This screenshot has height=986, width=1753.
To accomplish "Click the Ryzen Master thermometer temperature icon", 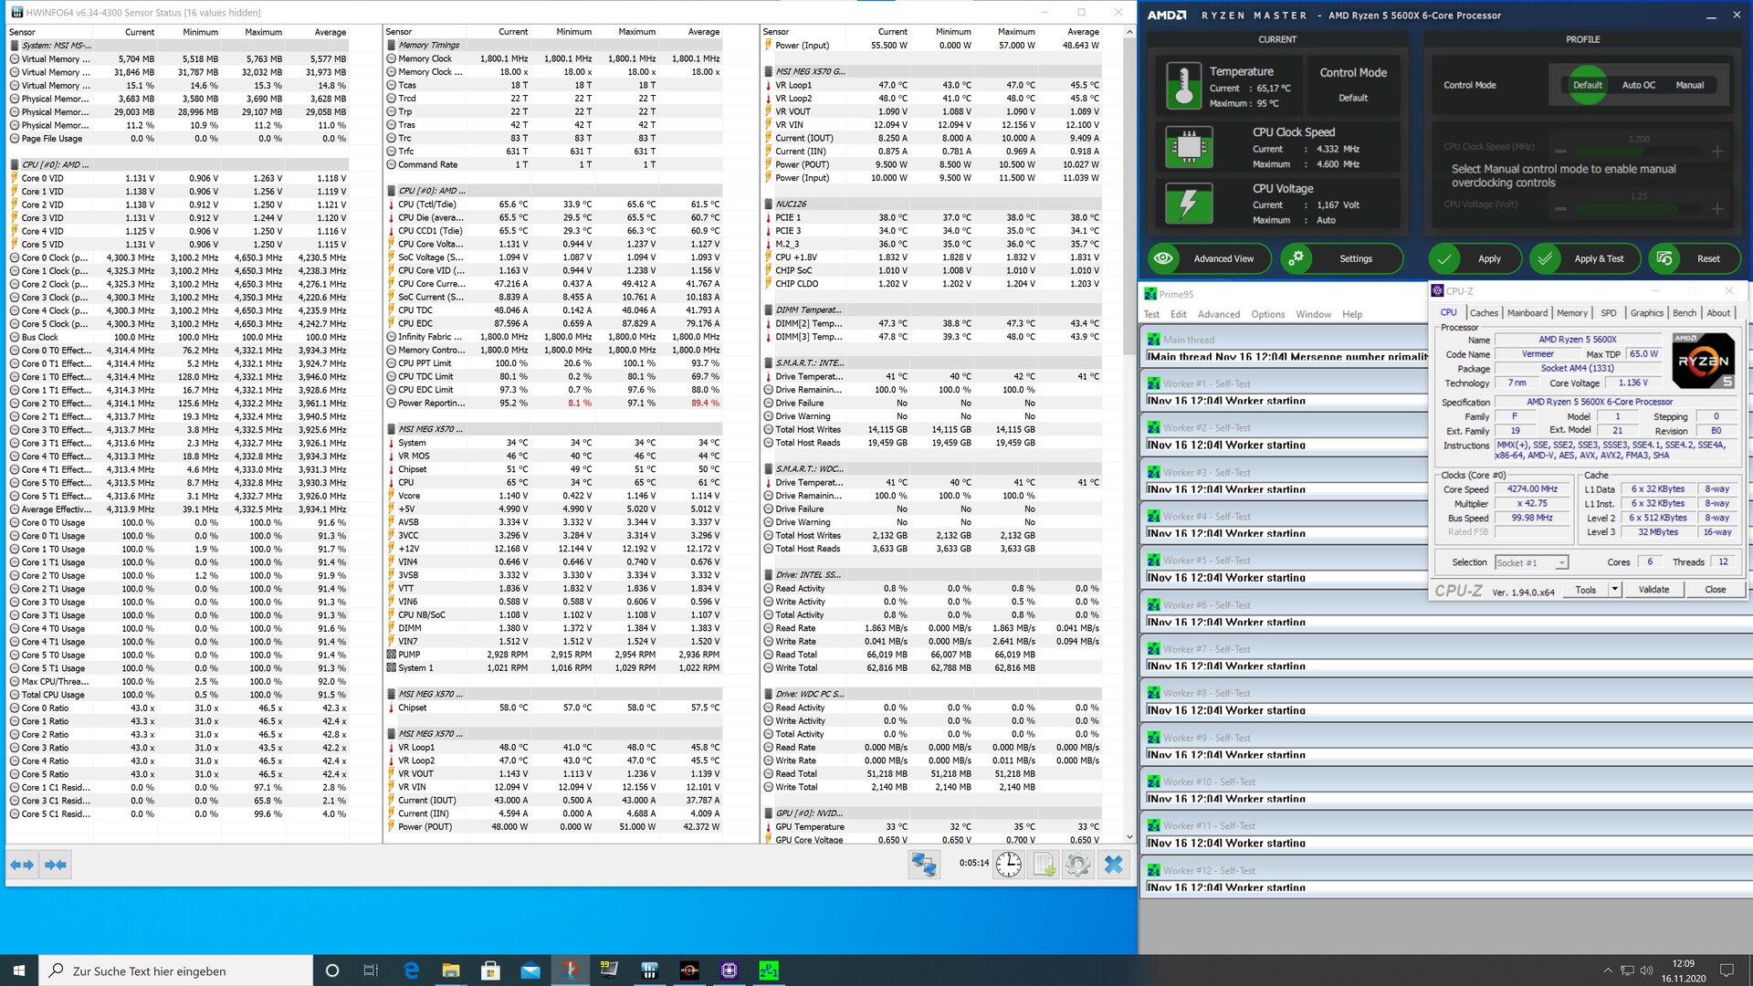I will [x=1184, y=85].
